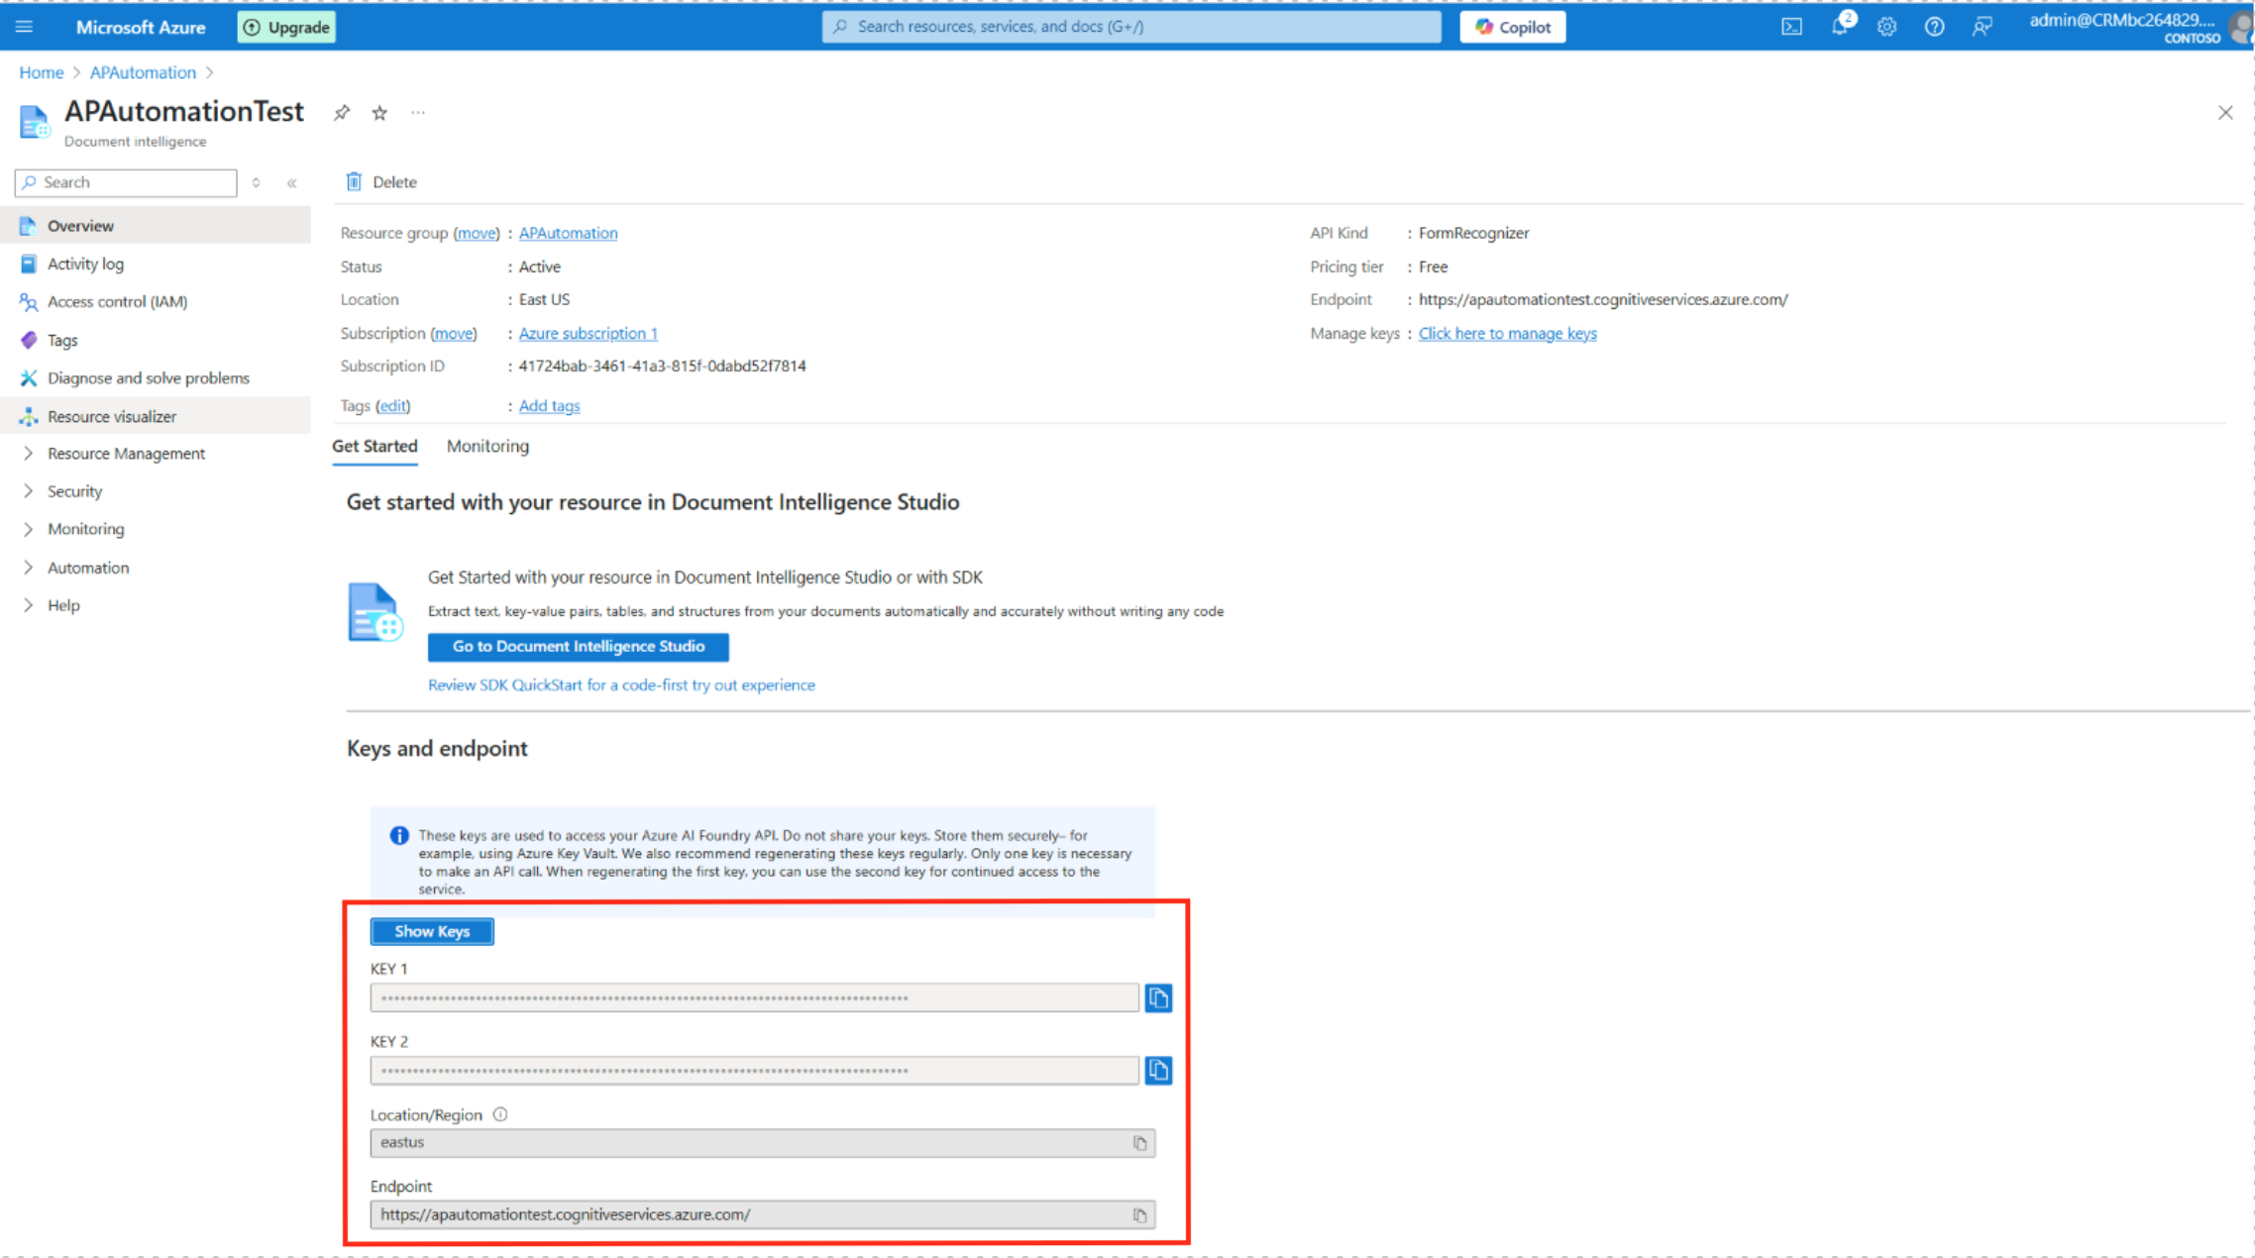The height and width of the screenshot is (1258, 2255).
Task: Open Azure subscription 1 link
Action: (x=588, y=333)
